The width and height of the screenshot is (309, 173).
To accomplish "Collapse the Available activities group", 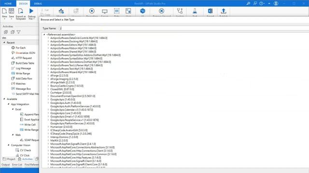I will (4, 99).
